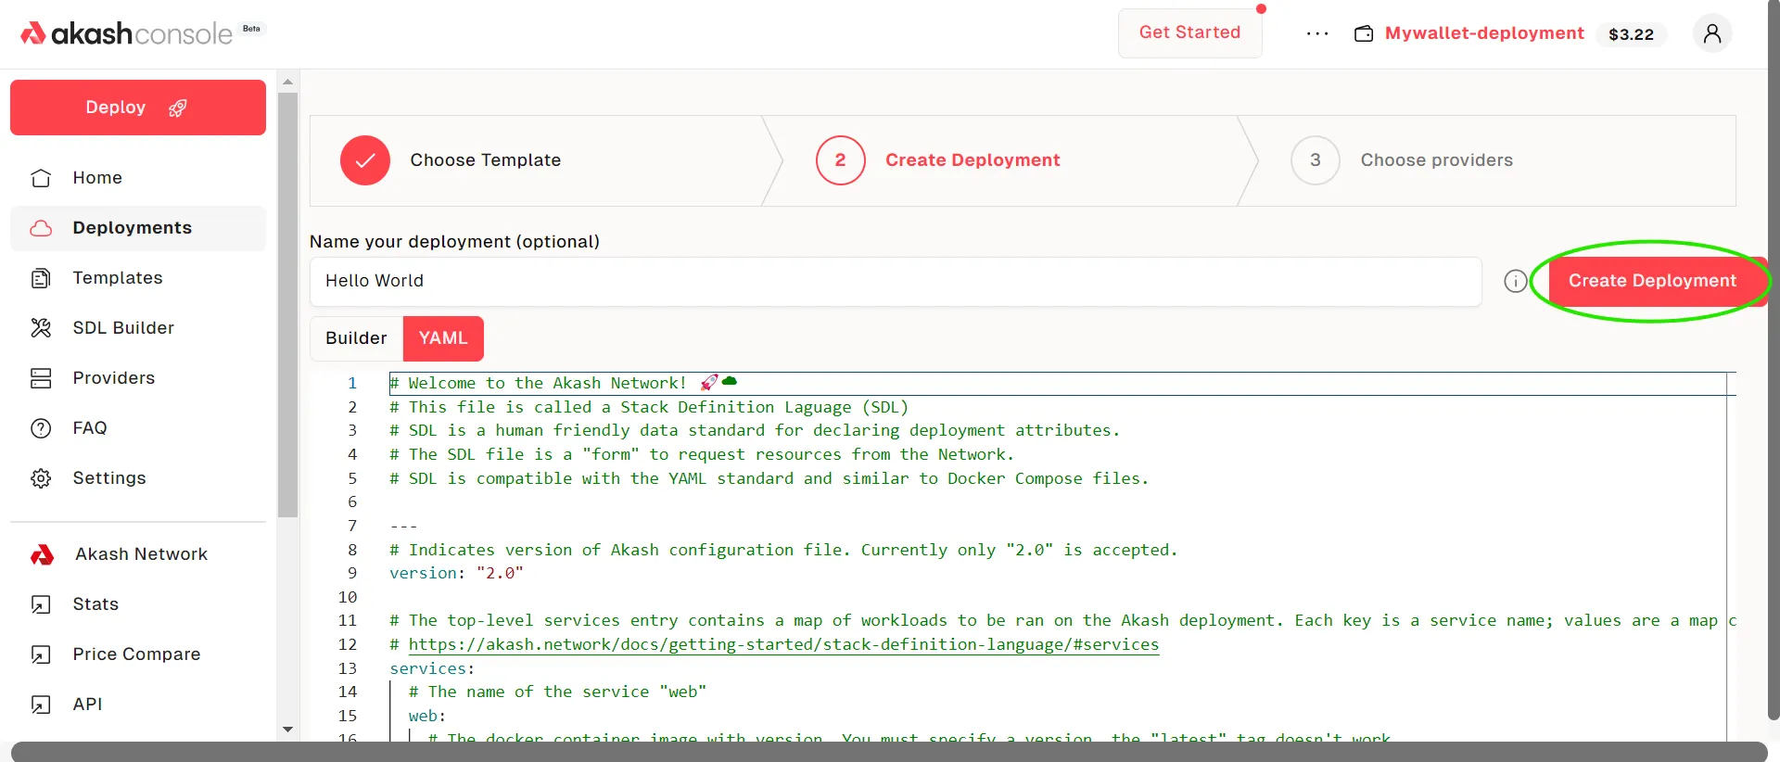Click the Akash Console logo
1780x762 pixels.
point(127,33)
